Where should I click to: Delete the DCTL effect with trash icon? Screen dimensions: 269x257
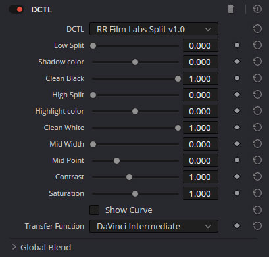(231, 9)
